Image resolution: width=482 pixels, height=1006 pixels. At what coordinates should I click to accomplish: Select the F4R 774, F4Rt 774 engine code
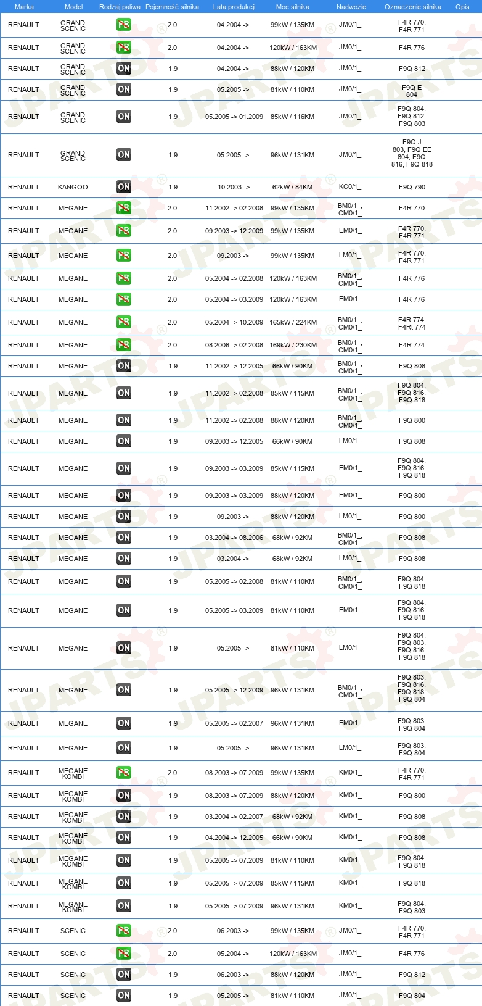point(412,323)
